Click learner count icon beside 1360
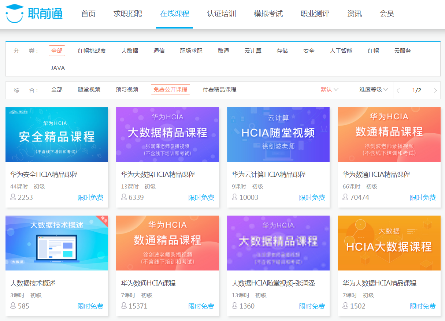 235,306
